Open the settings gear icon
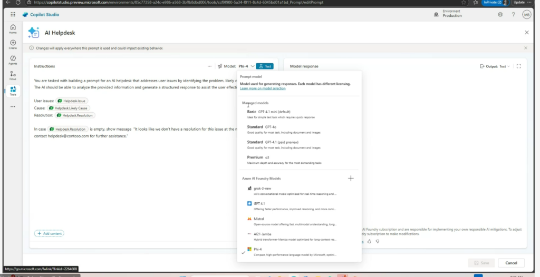This screenshot has height=277, width=540. coord(500,14)
